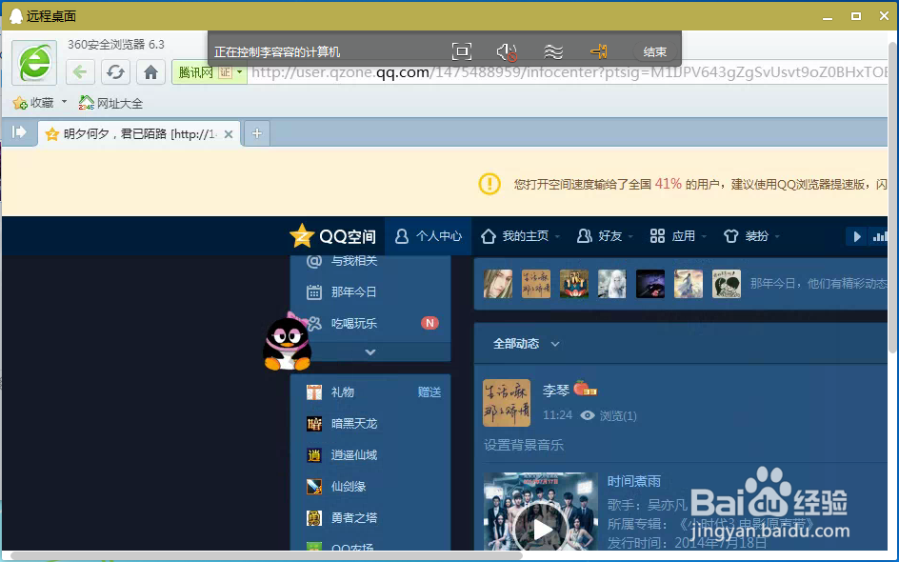
Task: Click the third friend avatar in strip
Action: pos(574,284)
